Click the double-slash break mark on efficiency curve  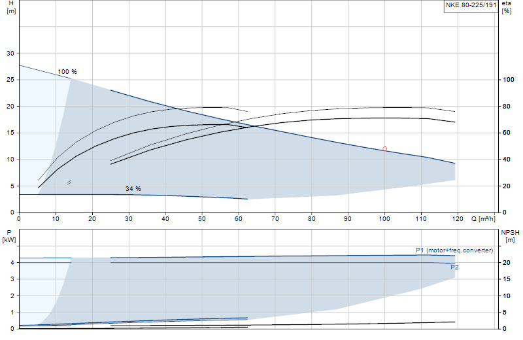[69, 182]
